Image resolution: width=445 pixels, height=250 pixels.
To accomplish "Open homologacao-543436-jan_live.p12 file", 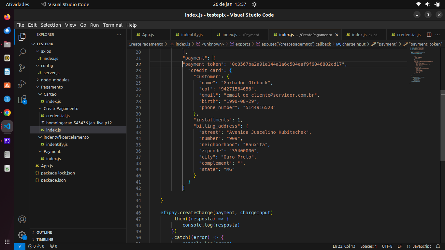I will pyautogui.click(x=78, y=123).
